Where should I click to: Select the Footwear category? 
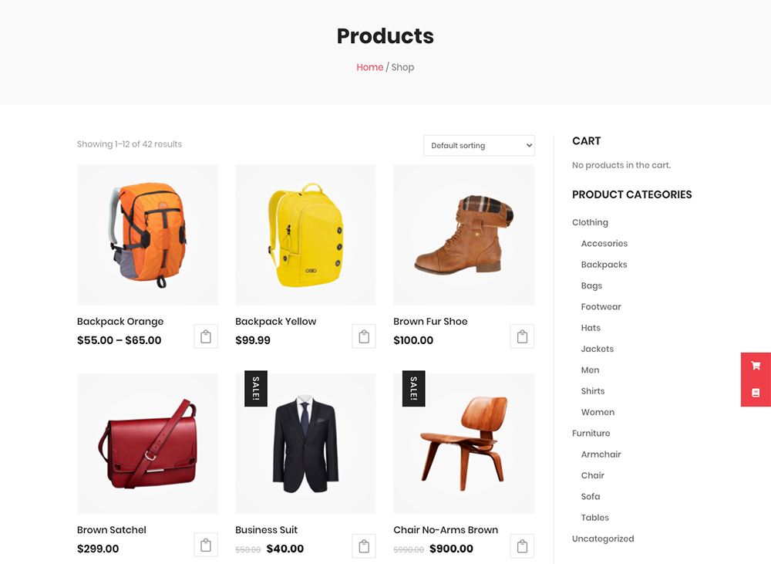[x=601, y=306]
